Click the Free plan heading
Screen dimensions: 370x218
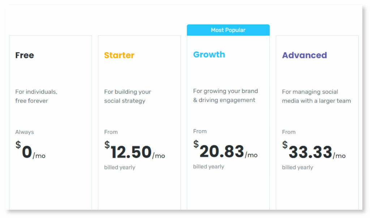point(25,55)
